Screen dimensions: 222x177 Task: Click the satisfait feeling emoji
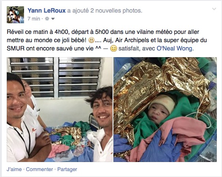tap(113, 48)
